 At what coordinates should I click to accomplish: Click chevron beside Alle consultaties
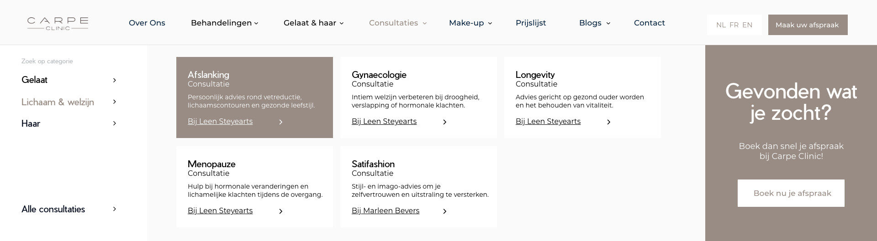[x=115, y=209]
